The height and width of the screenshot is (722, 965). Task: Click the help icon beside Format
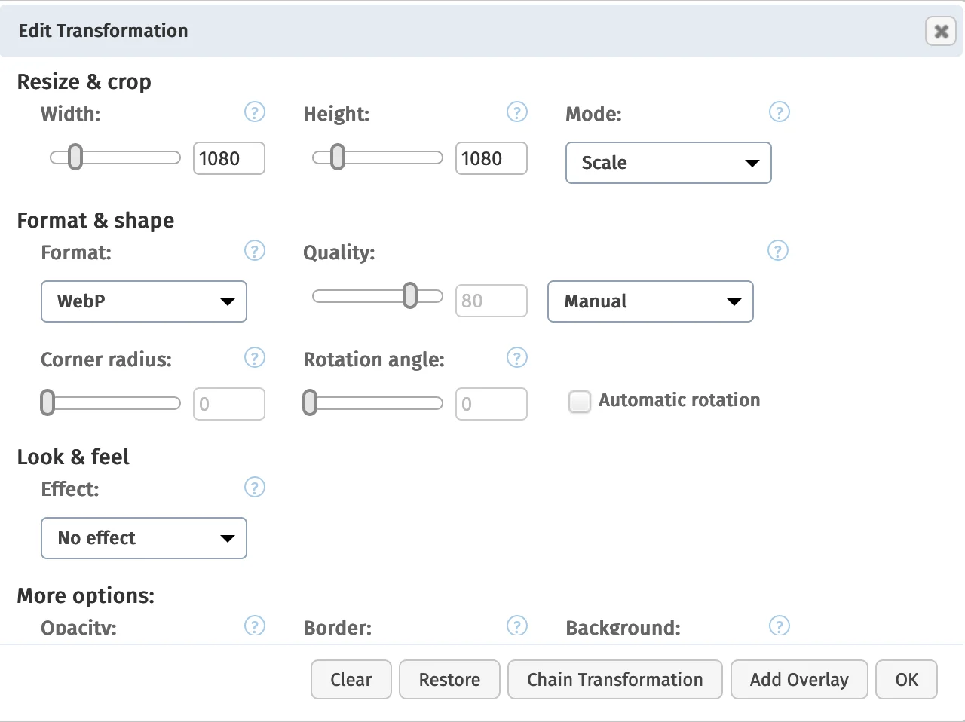point(255,251)
